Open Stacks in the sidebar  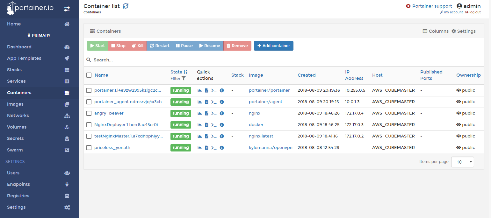14,70
